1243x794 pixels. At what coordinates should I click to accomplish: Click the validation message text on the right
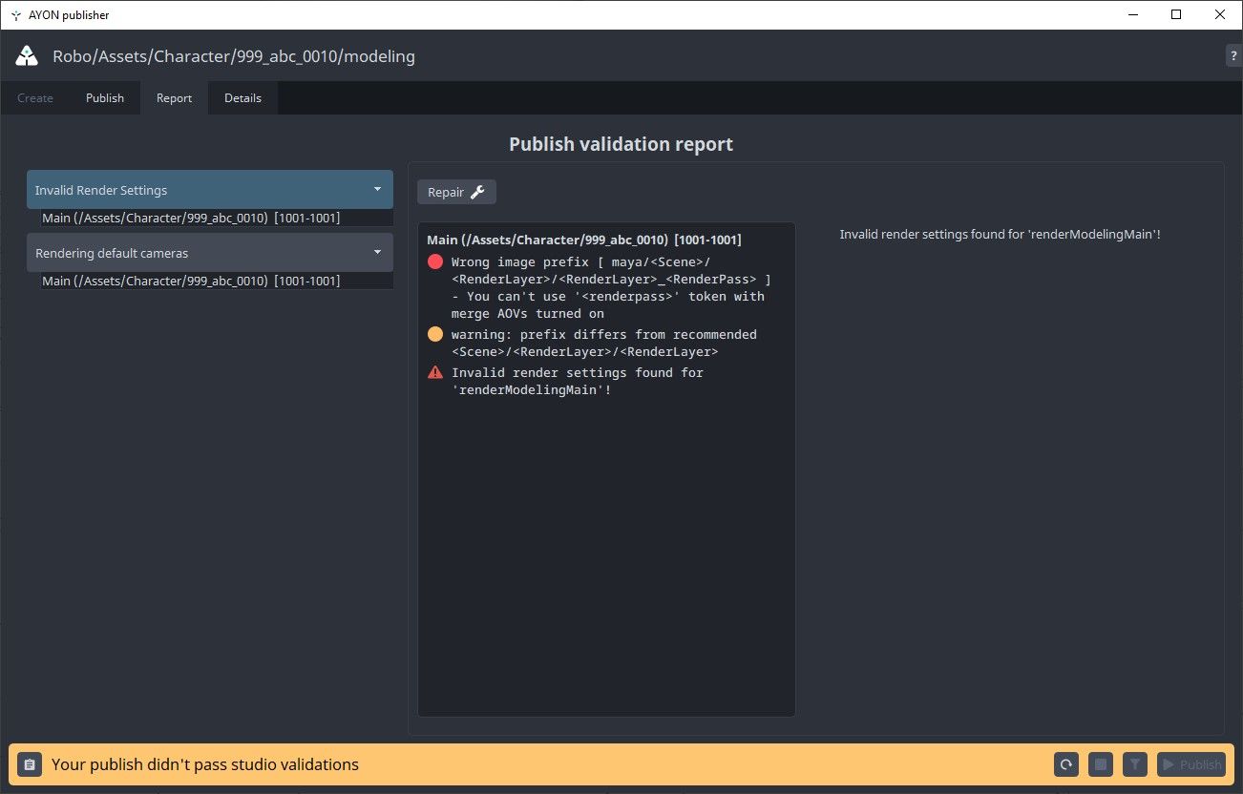click(1001, 234)
